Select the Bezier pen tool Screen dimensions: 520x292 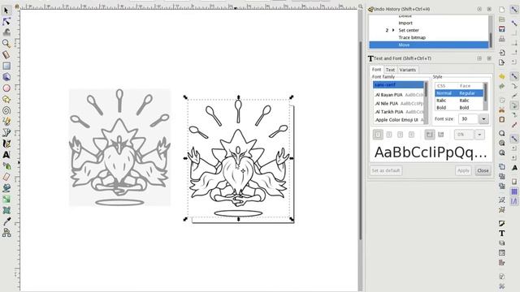coord(6,133)
